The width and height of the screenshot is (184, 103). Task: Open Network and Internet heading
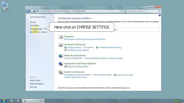coord(75,56)
